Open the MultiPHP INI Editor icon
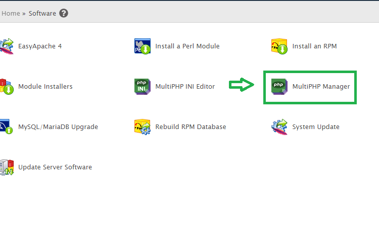This screenshot has width=379, height=252. point(143,86)
